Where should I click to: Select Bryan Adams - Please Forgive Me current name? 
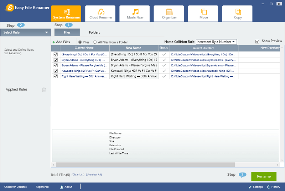[x=84, y=65]
